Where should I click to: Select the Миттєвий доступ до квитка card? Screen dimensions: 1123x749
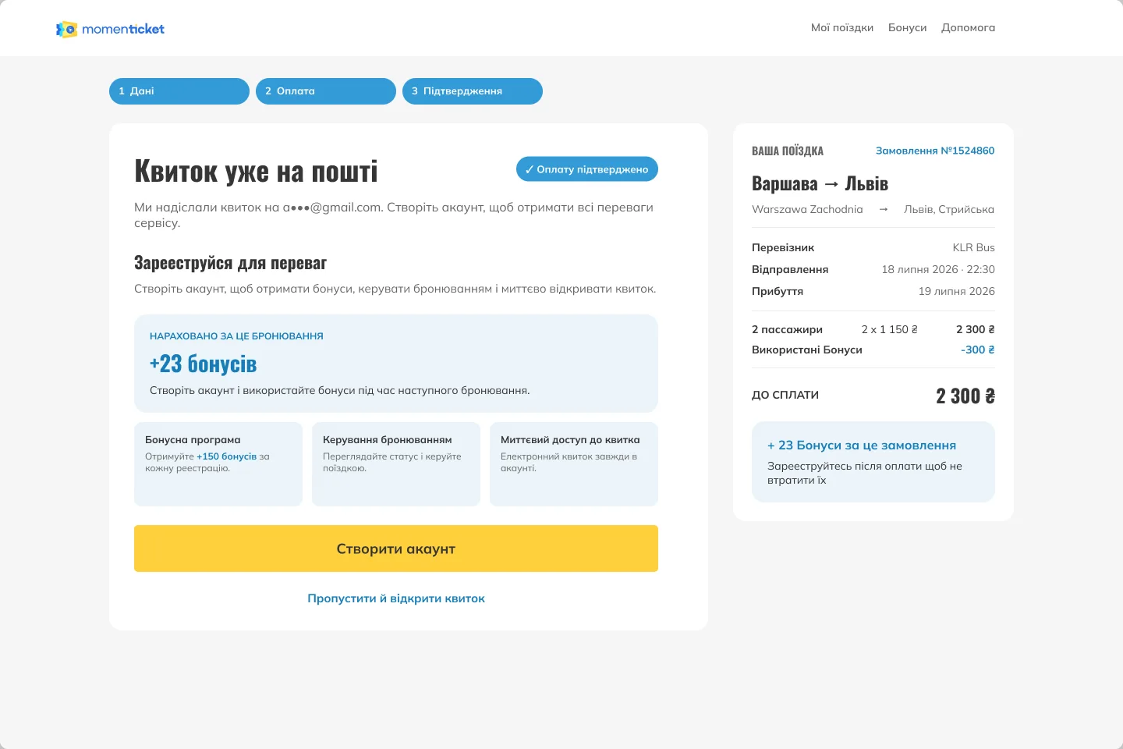pos(574,464)
